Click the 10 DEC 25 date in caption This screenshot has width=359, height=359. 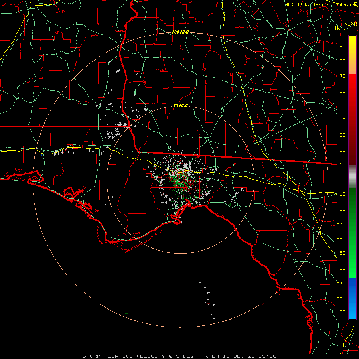[239, 356]
